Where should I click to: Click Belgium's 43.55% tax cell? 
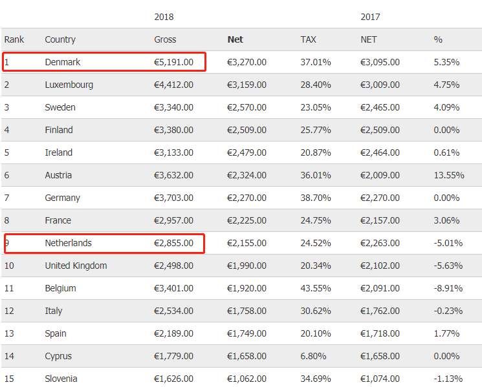point(316,288)
